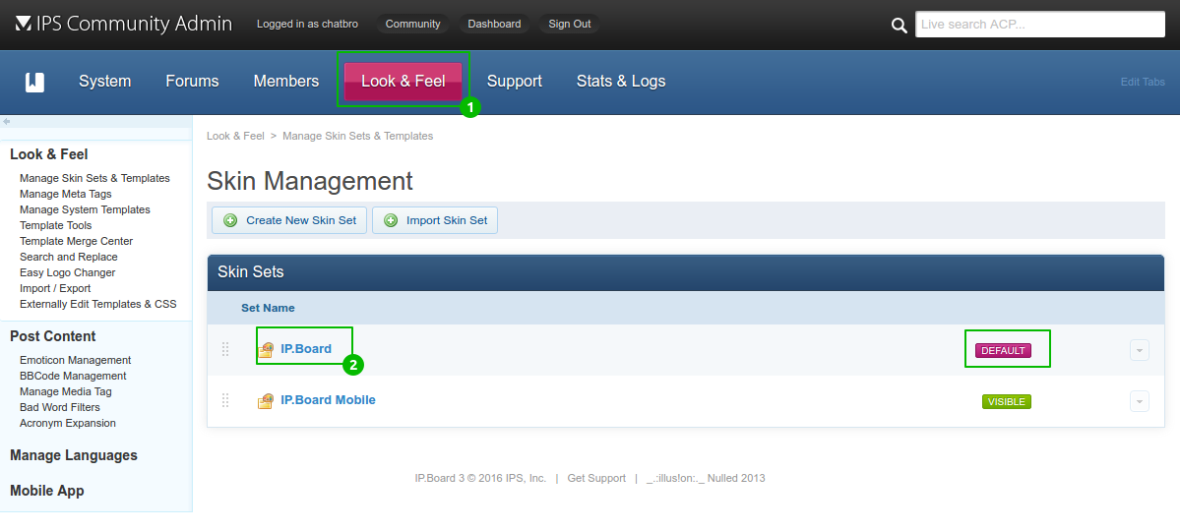Open Bad Word Filters
Viewport: 1180px width, 531px height.
59,408
